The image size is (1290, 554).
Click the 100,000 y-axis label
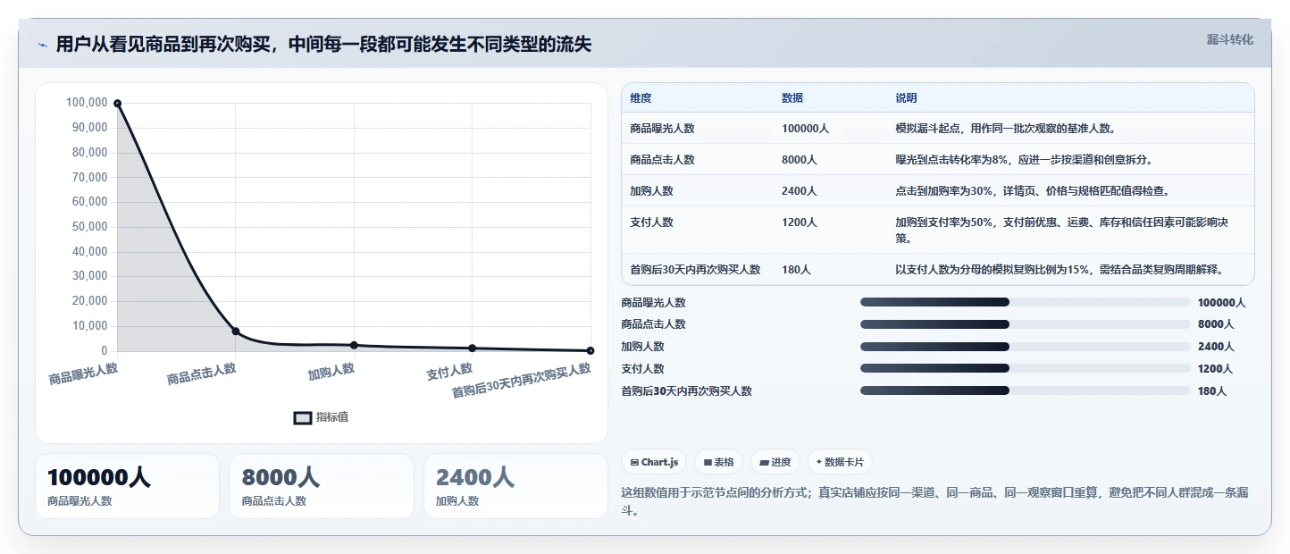click(x=87, y=103)
